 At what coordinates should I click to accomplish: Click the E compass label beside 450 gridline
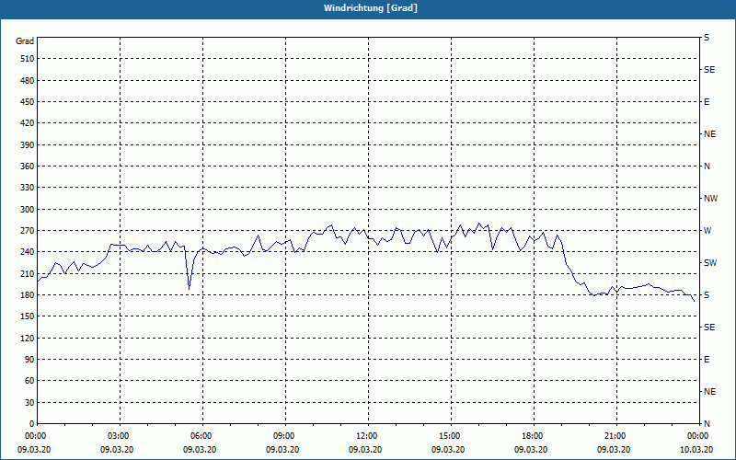[707, 102]
